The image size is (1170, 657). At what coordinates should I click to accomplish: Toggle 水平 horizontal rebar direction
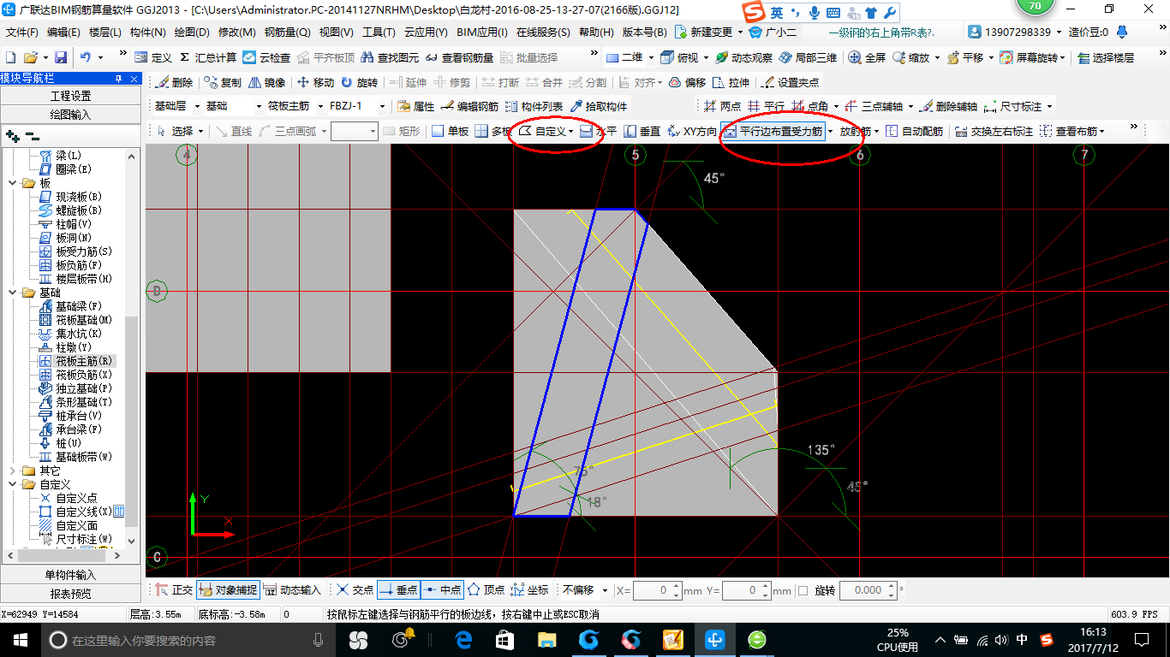[x=599, y=131]
